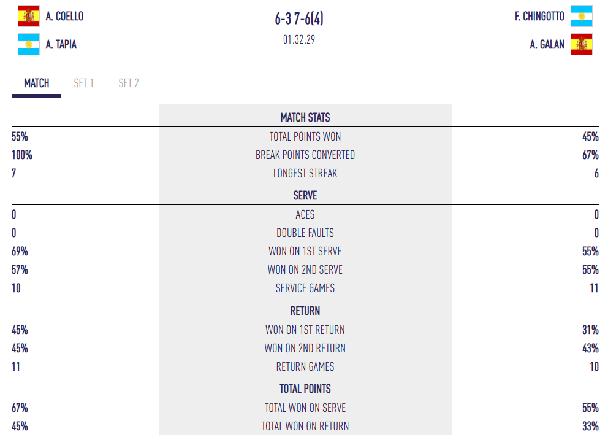Image resolution: width=608 pixels, height=445 pixels.
Task: Click the WON ON 1ST SERVE label
Action: pos(305,251)
